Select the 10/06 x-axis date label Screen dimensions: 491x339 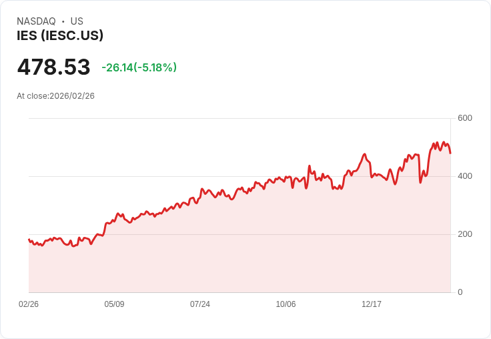coord(286,304)
